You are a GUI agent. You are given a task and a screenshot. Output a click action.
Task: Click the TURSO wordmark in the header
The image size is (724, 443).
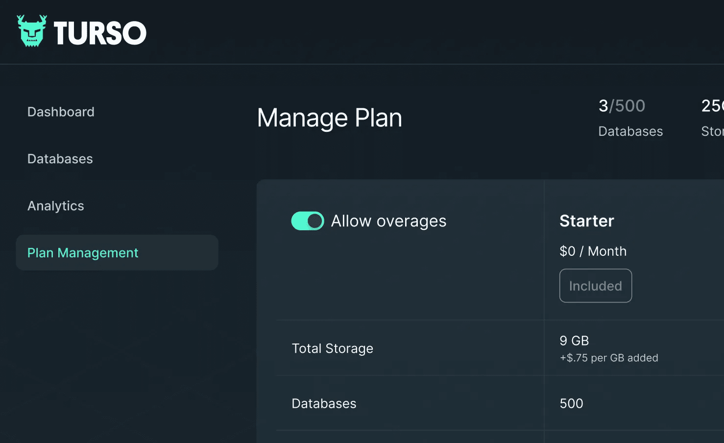point(99,31)
